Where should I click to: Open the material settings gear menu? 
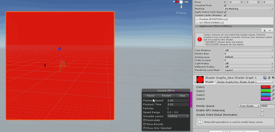pos(273,78)
